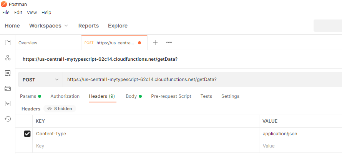Screen dimensions: 342x154
Task: Open the Tests tab
Action: coord(206,96)
